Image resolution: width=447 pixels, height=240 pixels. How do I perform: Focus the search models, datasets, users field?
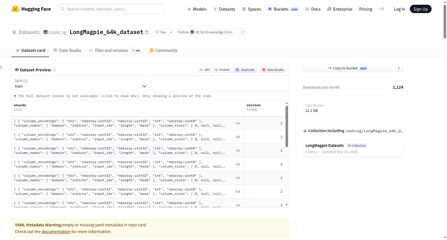(111, 9)
